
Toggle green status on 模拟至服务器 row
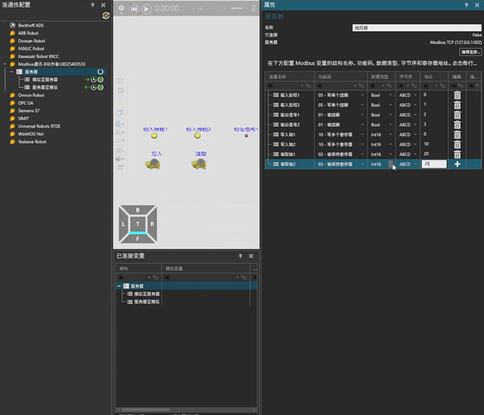100,80
